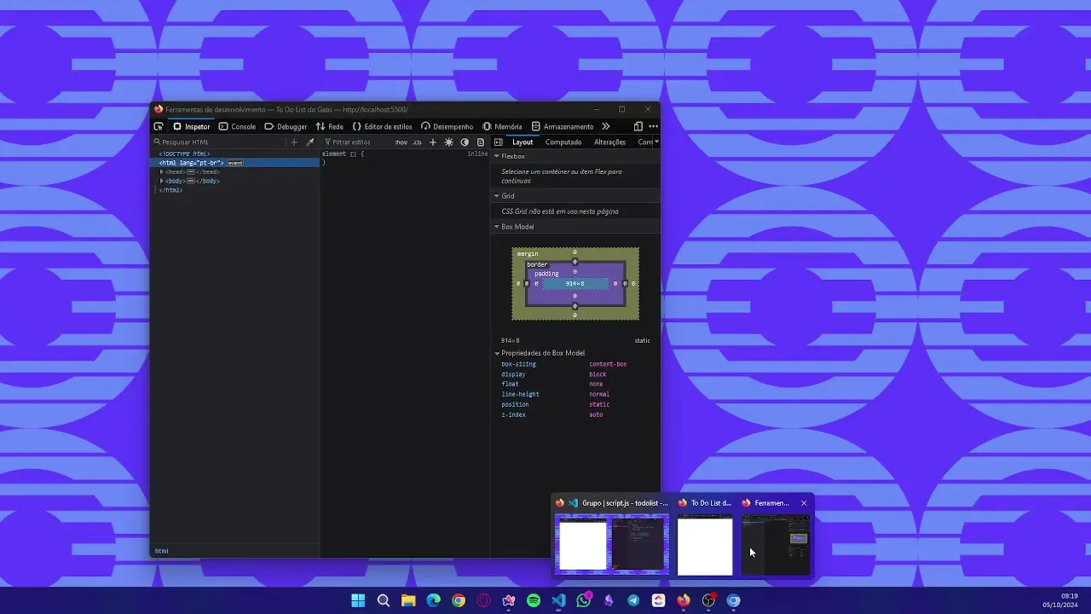The height and width of the screenshot is (614, 1091).
Task: Open the Grupo script.js window thumbnail
Action: click(612, 545)
